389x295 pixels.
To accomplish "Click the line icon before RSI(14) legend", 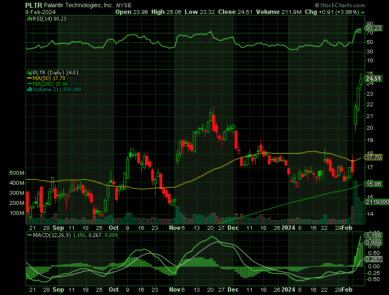I will [29, 18].
